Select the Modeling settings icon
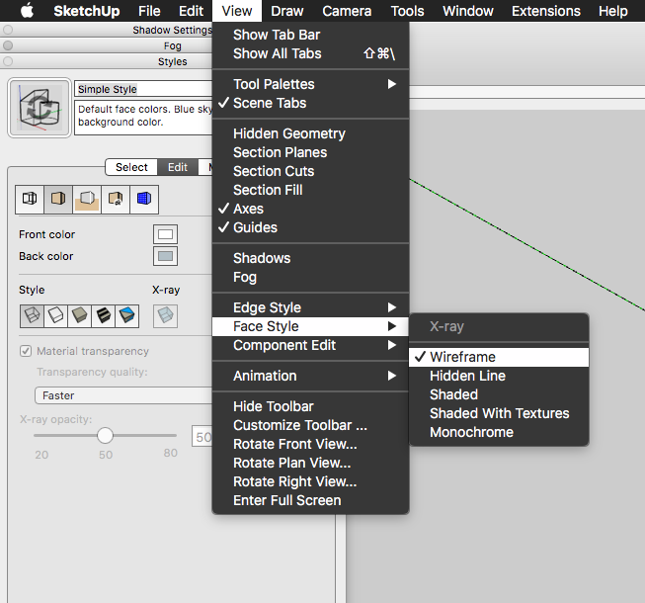Screen dimensions: 645x603 click(144, 200)
